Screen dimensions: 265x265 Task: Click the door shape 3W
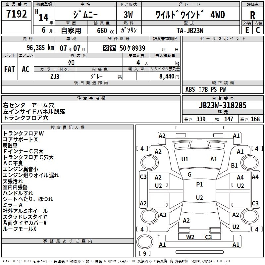click(x=128, y=15)
